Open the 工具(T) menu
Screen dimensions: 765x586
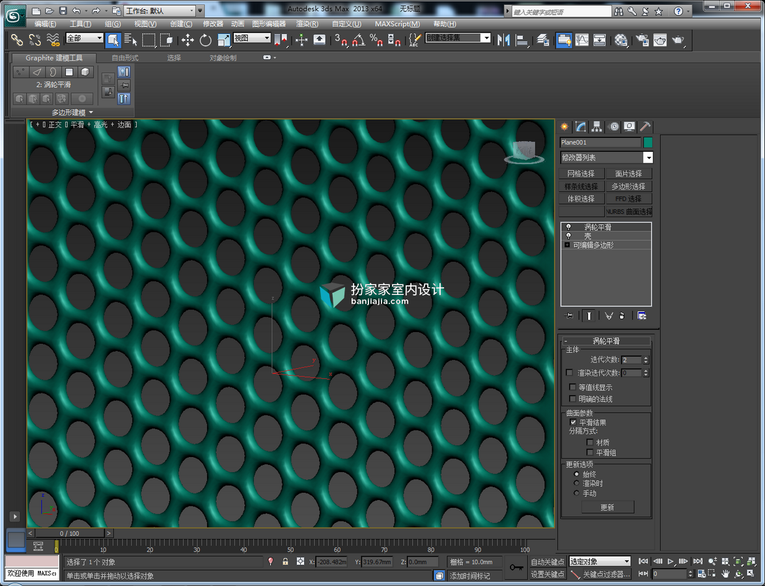(80, 24)
